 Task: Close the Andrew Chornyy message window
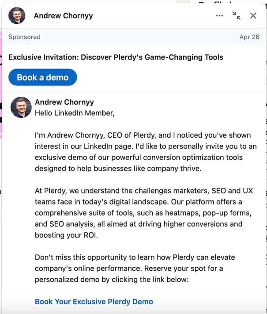[253, 16]
